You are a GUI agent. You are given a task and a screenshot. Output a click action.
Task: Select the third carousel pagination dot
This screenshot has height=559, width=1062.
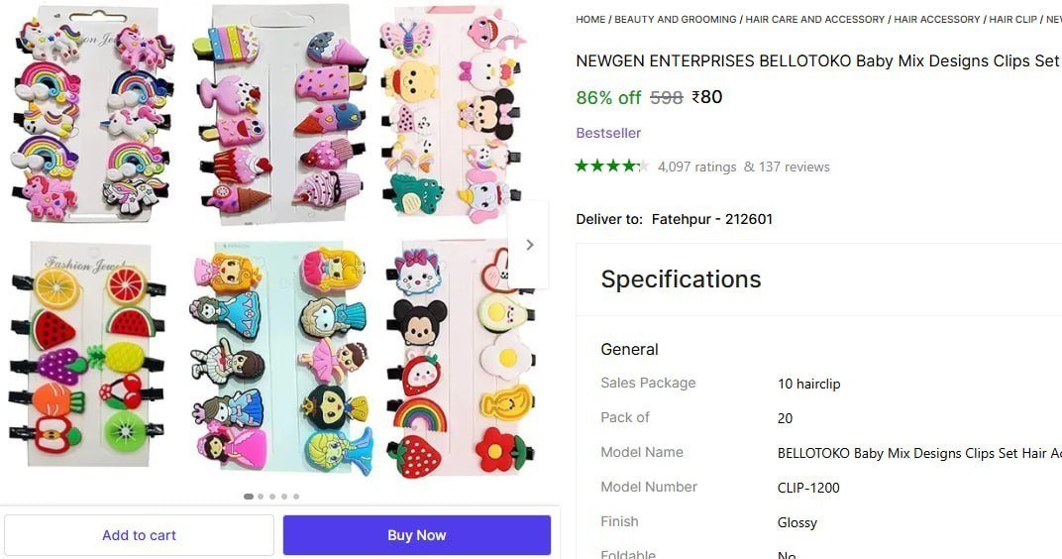tap(272, 497)
